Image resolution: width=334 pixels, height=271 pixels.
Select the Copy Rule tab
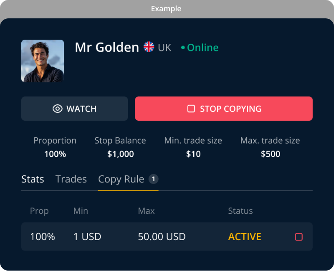coord(121,180)
